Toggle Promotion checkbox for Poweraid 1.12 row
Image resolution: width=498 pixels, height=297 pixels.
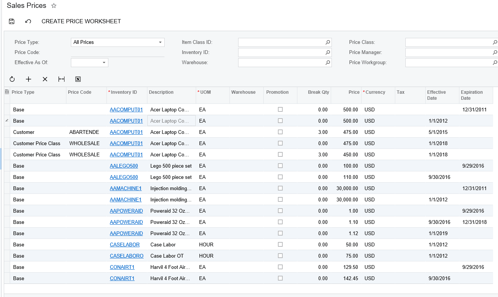(280, 233)
